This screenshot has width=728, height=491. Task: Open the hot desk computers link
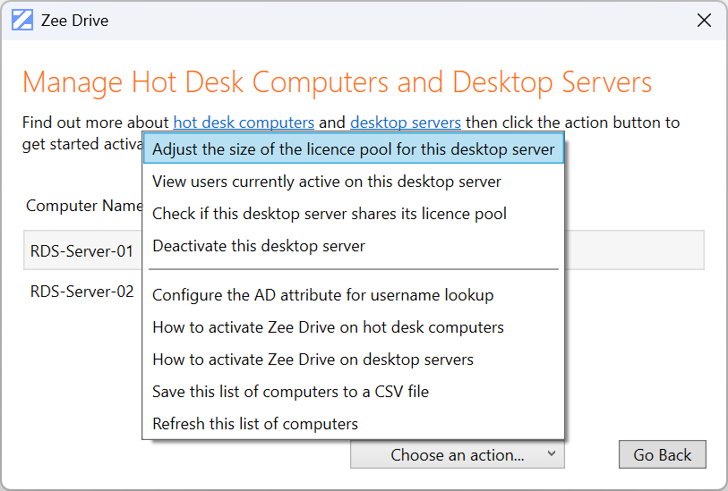pyautogui.click(x=244, y=123)
